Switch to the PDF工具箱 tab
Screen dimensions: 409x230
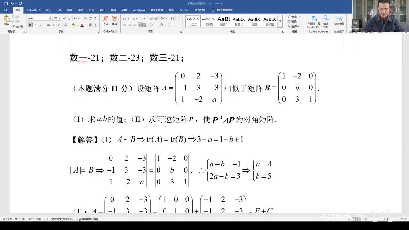pos(157,11)
